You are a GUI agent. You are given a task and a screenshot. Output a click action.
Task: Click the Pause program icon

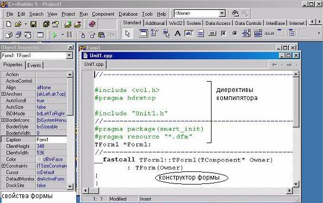(x=70, y=35)
